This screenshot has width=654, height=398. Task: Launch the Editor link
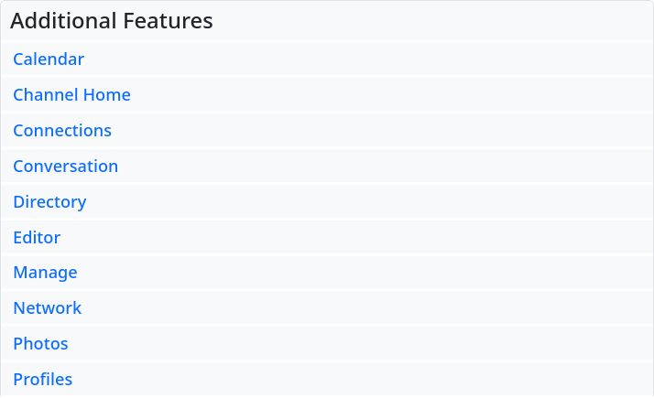point(37,238)
